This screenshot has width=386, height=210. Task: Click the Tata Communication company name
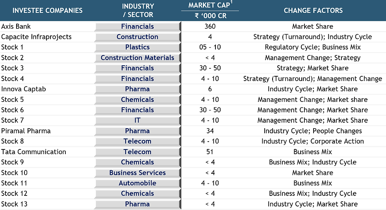click(34, 152)
